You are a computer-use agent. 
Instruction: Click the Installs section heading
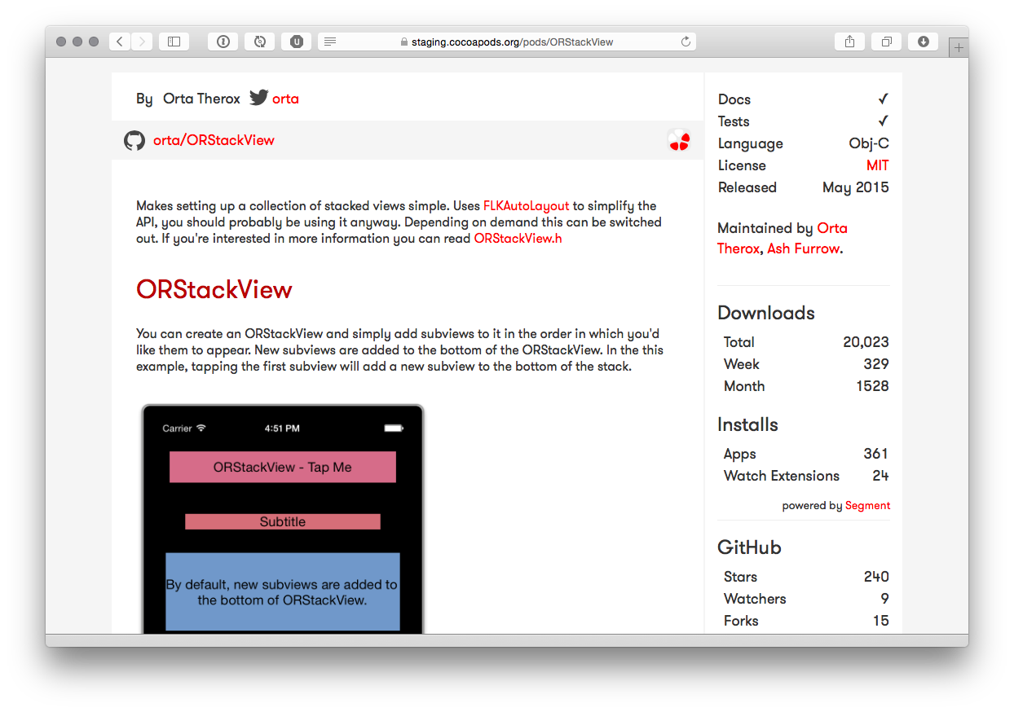[x=747, y=424]
